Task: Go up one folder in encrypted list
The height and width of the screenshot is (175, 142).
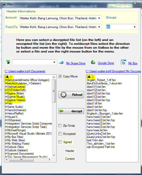Action: tap(90, 77)
